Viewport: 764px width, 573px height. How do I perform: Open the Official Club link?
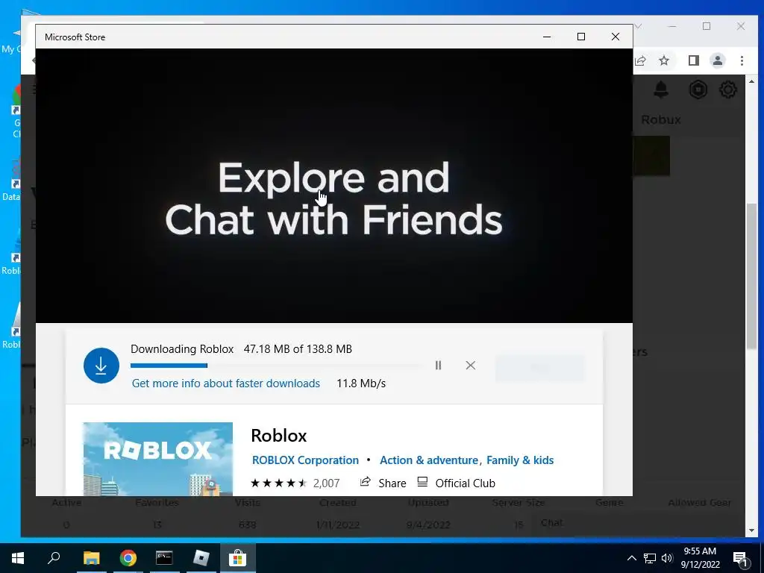[456, 483]
